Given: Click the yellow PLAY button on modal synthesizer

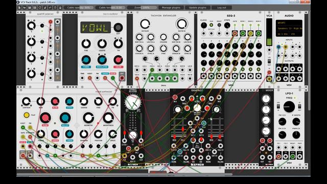Looking at the screenshot, I should pos(27,115).
